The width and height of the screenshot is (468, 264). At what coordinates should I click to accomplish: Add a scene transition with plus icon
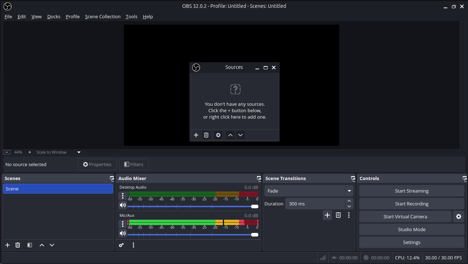327,215
